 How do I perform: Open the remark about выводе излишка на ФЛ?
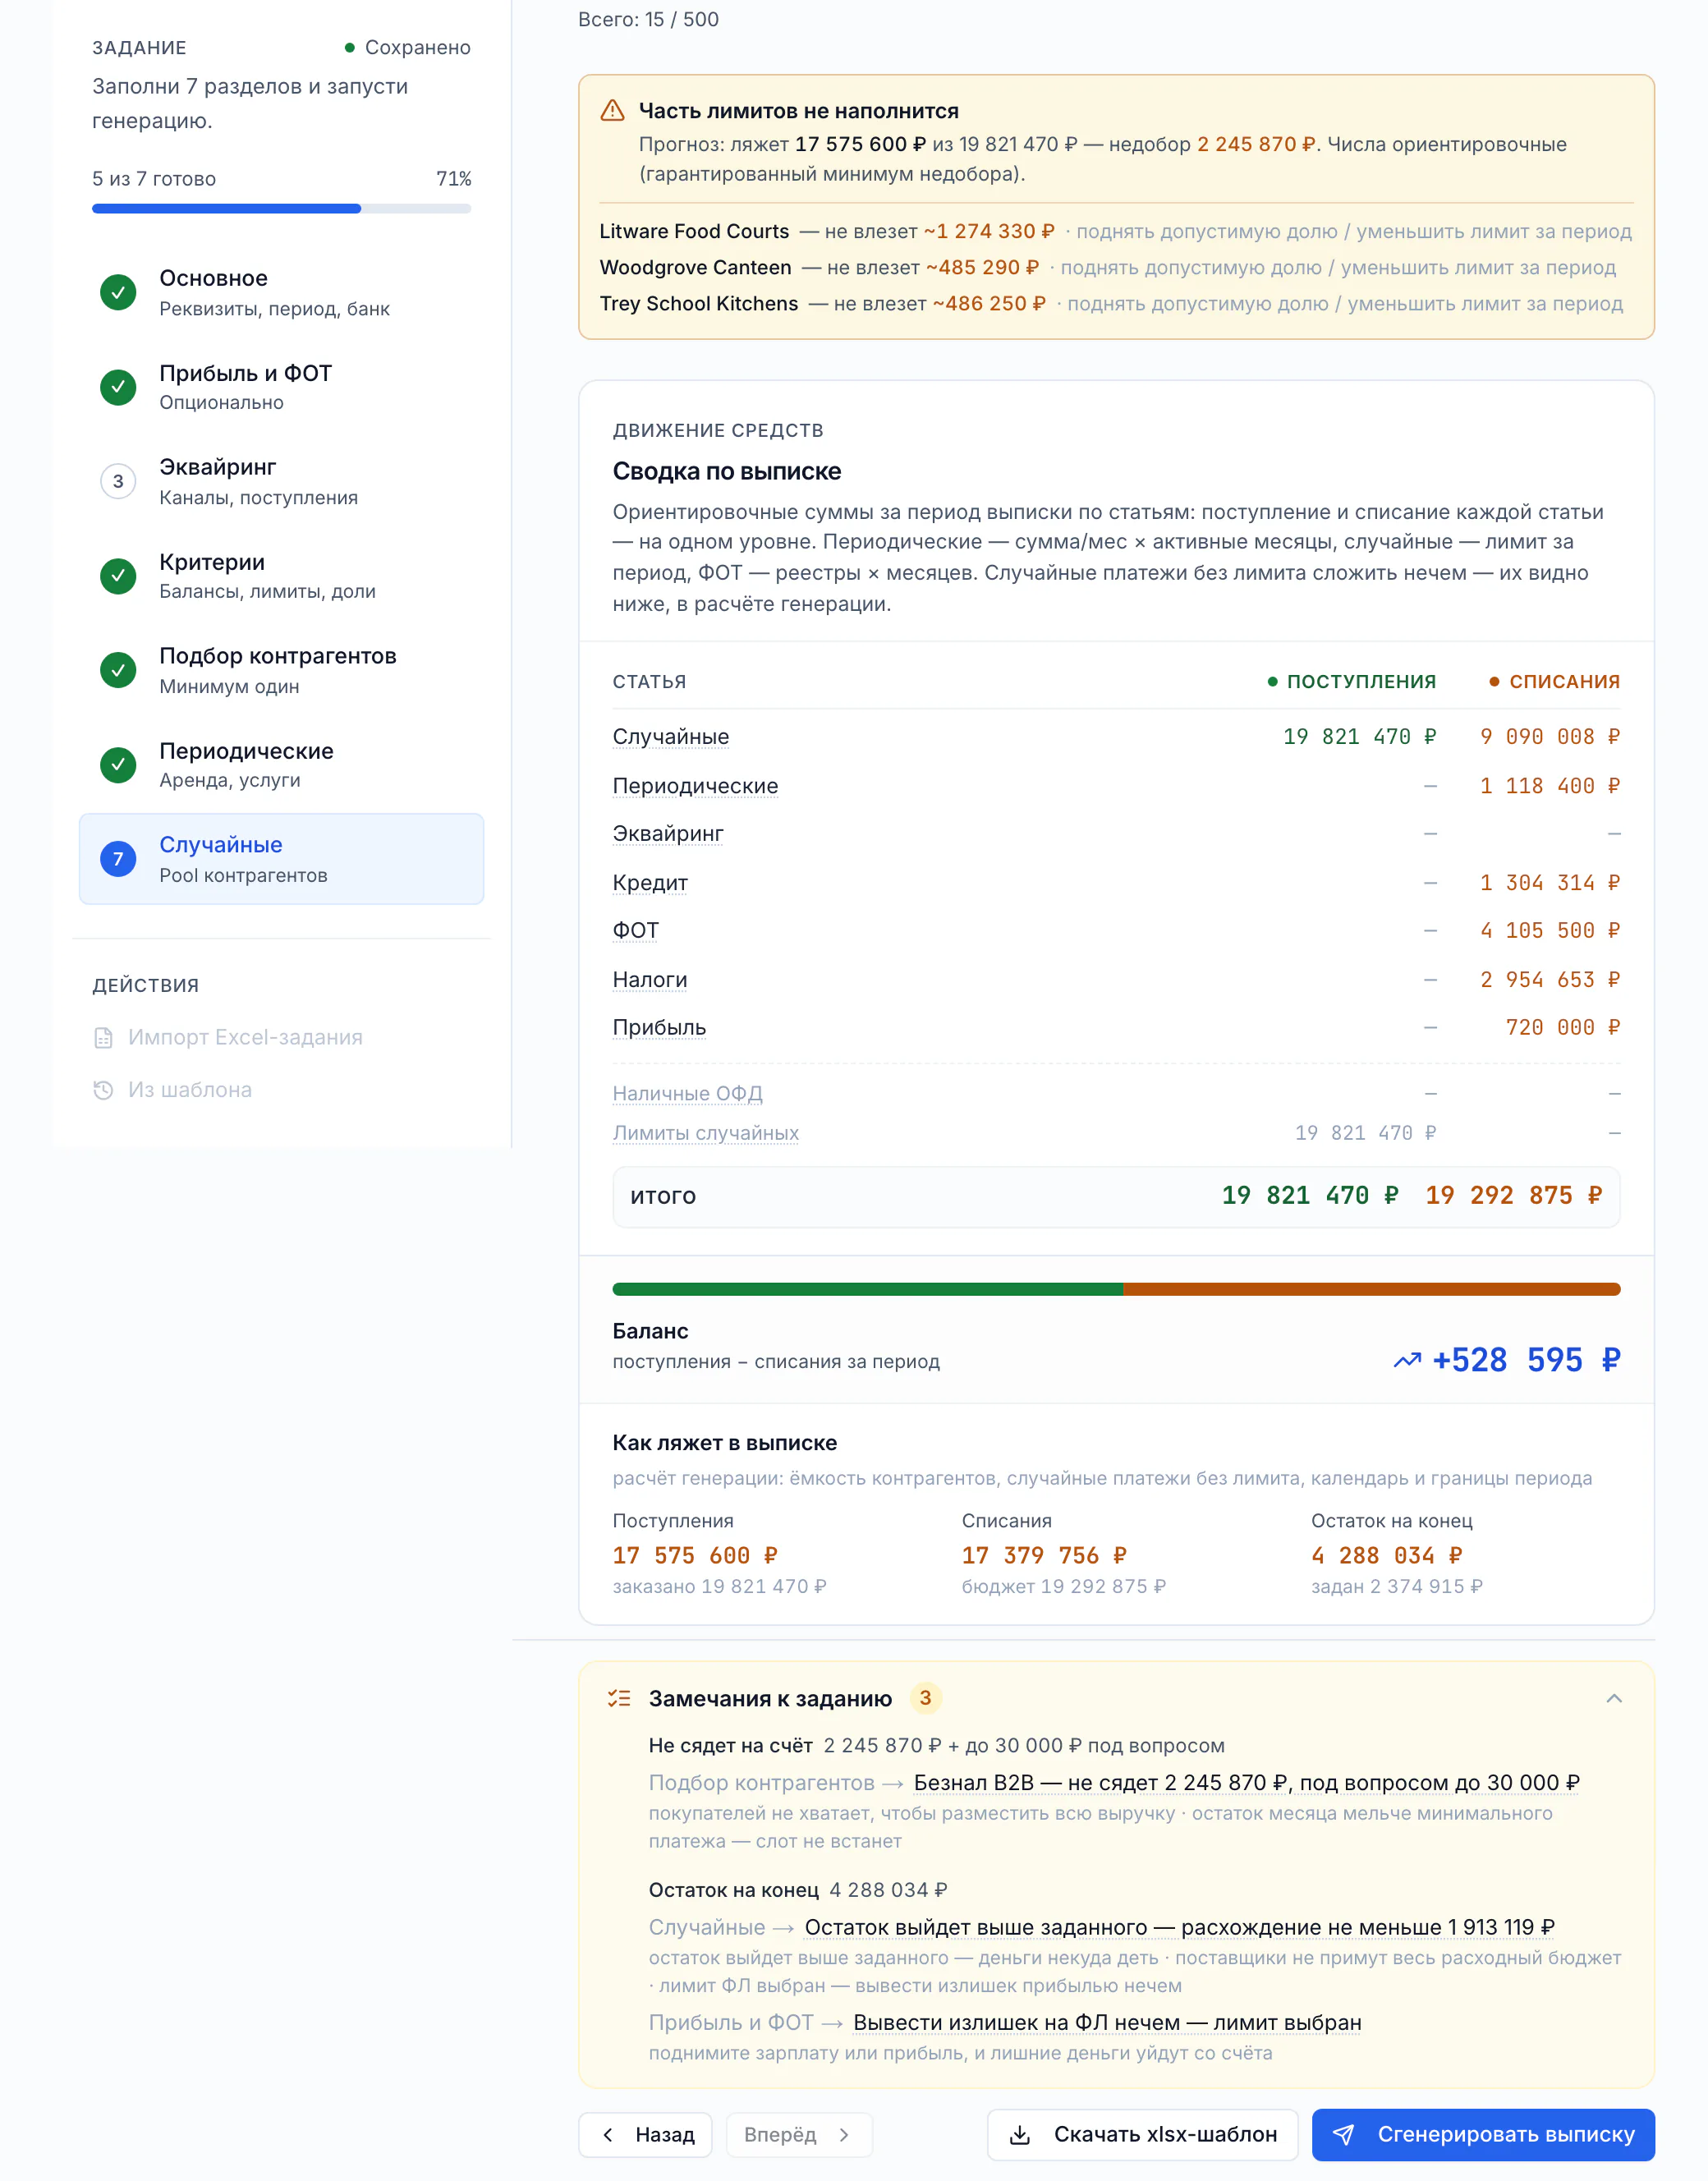pyautogui.click(x=1107, y=2022)
